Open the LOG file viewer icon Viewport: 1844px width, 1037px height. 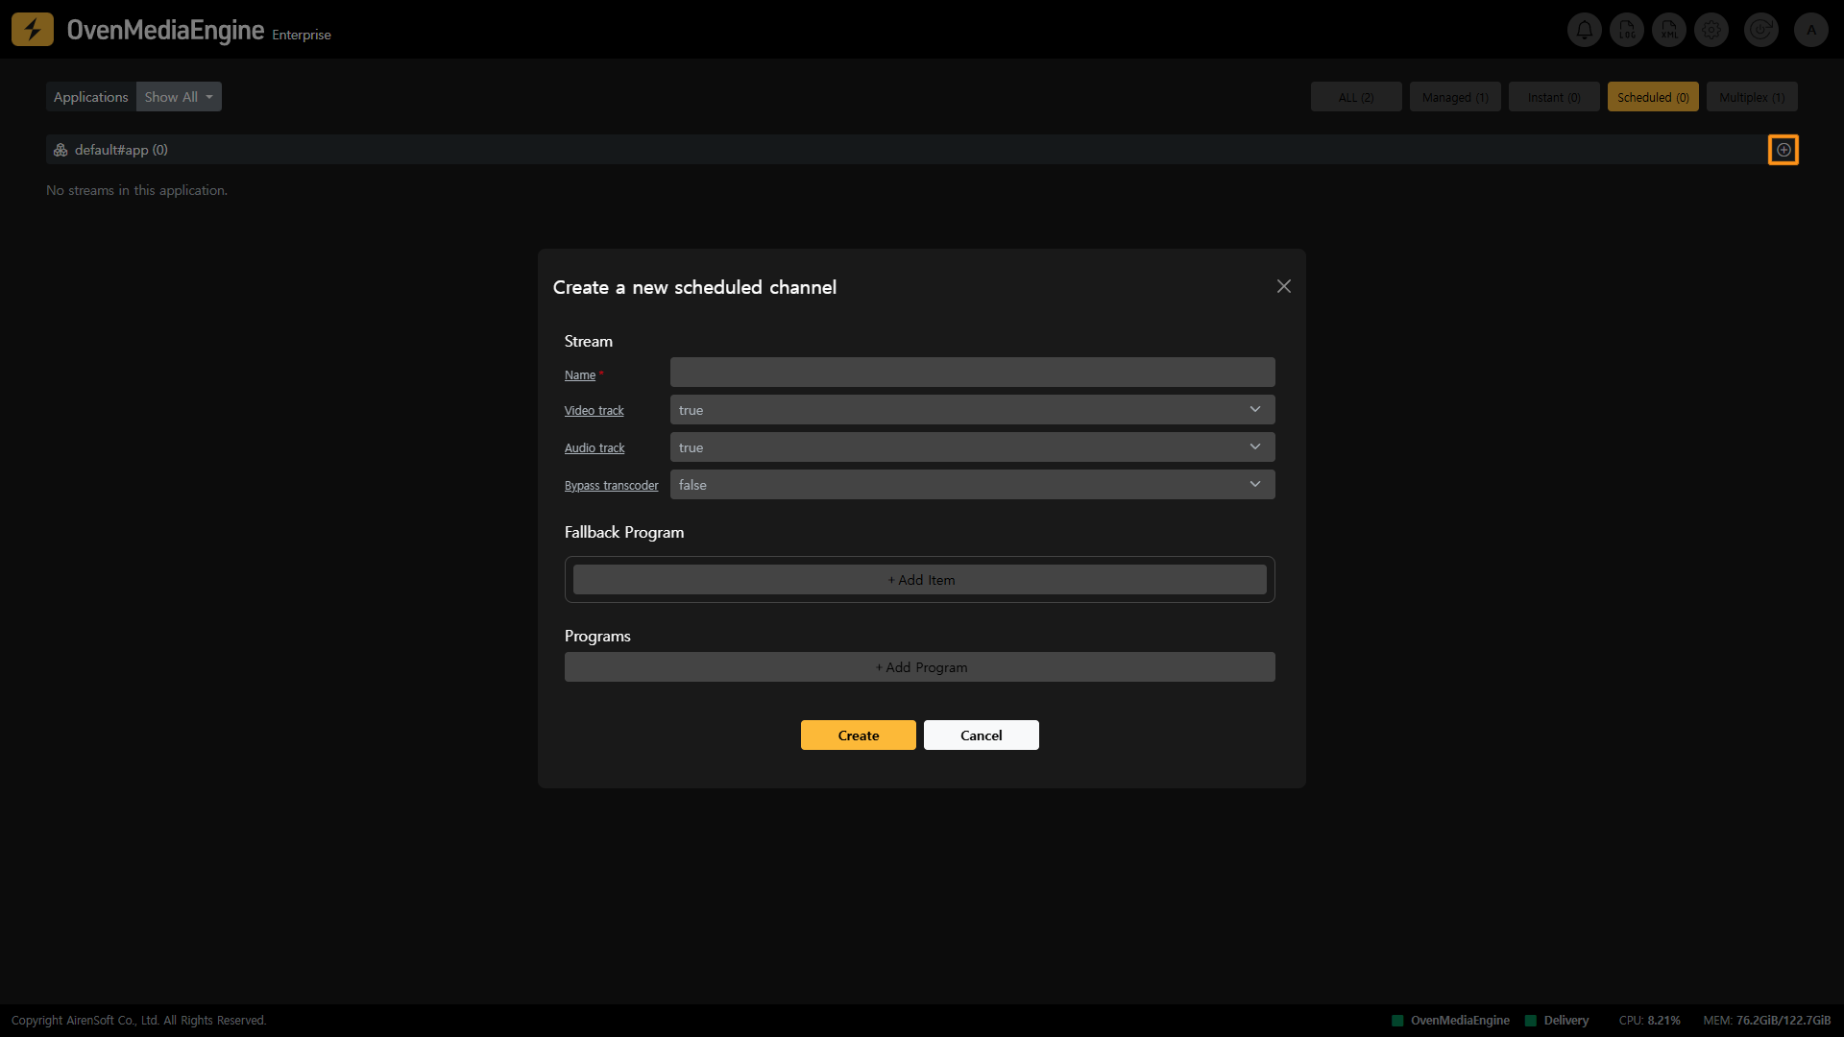pyautogui.click(x=1627, y=30)
